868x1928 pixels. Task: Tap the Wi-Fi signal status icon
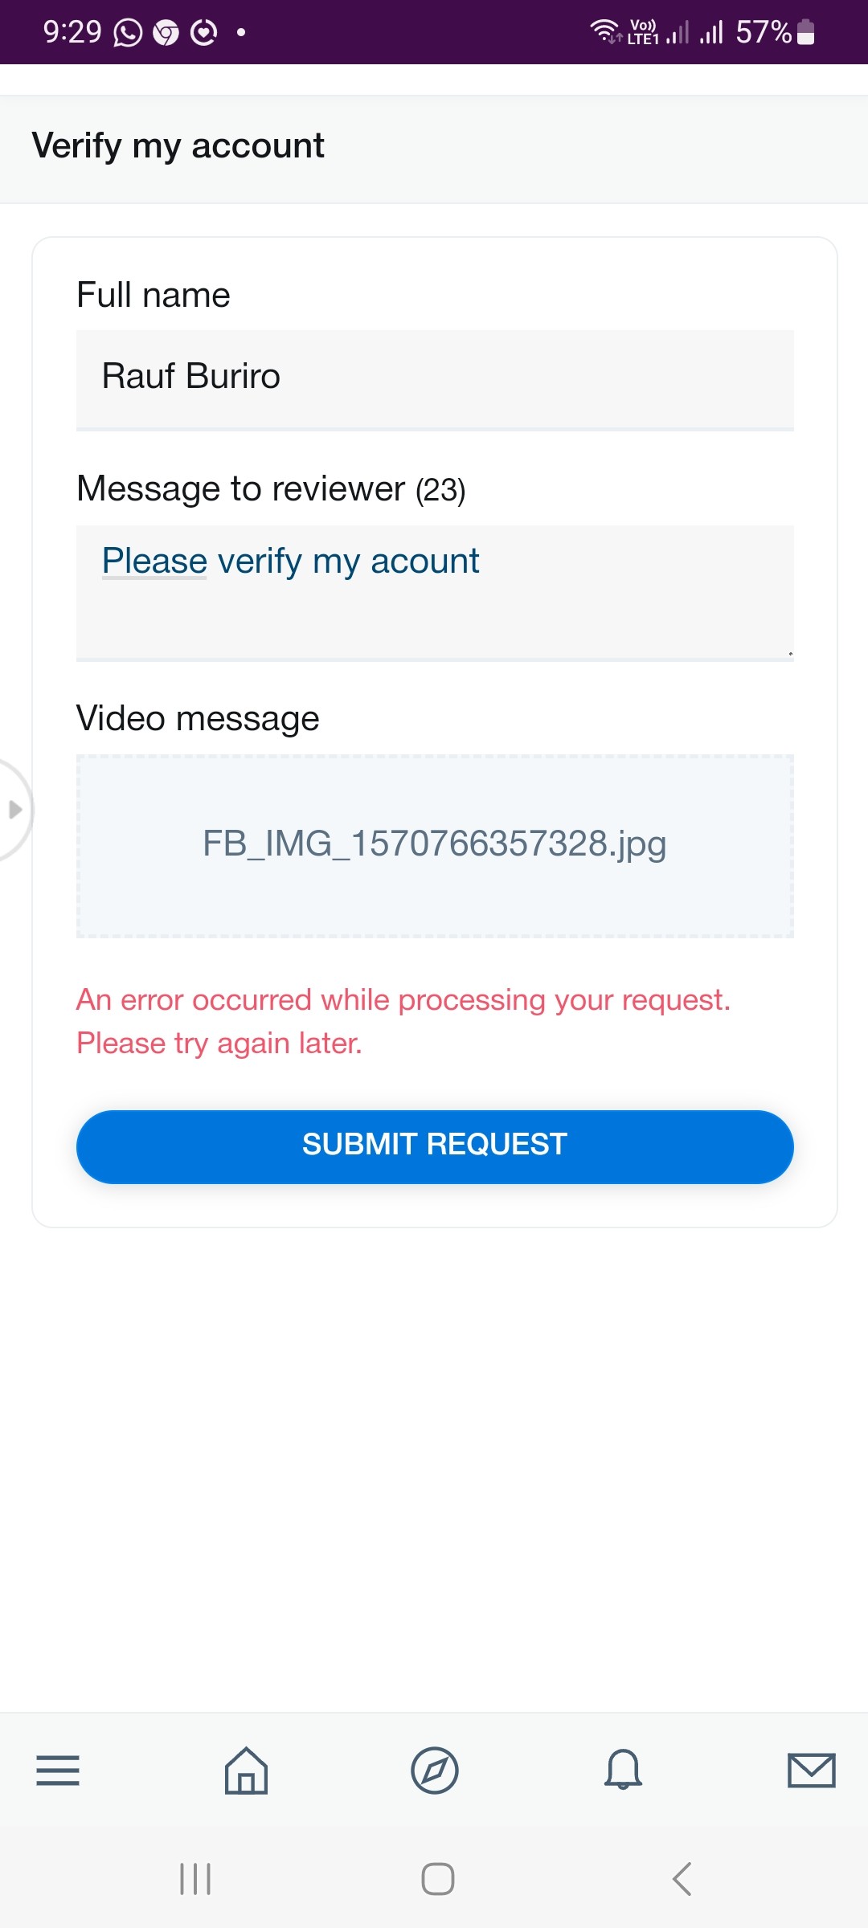[604, 31]
